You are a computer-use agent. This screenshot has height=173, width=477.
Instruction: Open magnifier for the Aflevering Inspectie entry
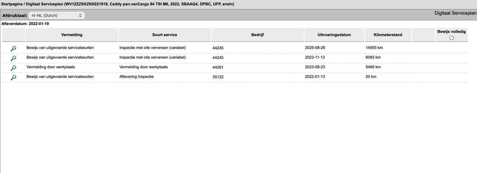pos(13,77)
